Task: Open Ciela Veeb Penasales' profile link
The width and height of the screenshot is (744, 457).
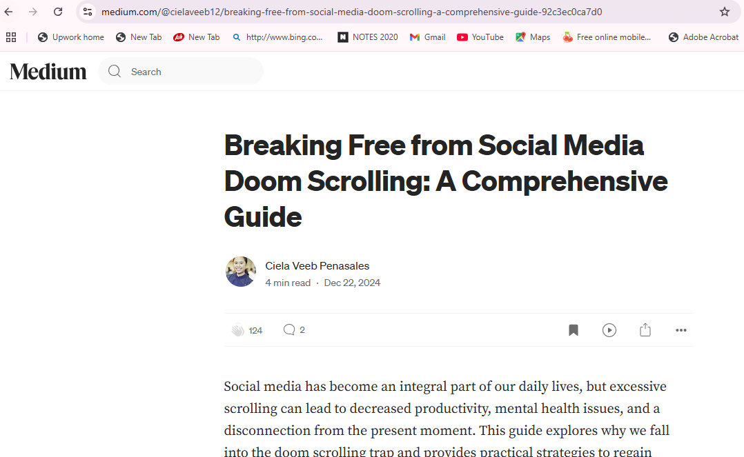Action: pos(317,266)
